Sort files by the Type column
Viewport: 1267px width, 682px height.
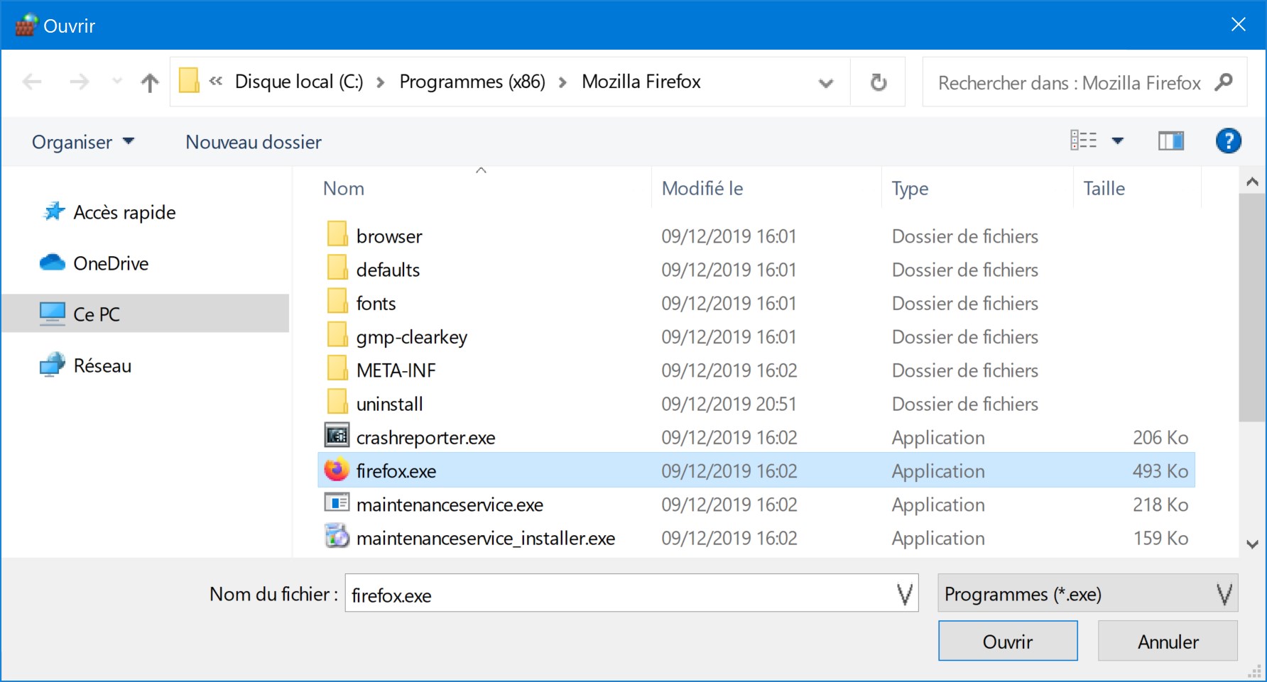click(910, 188)
